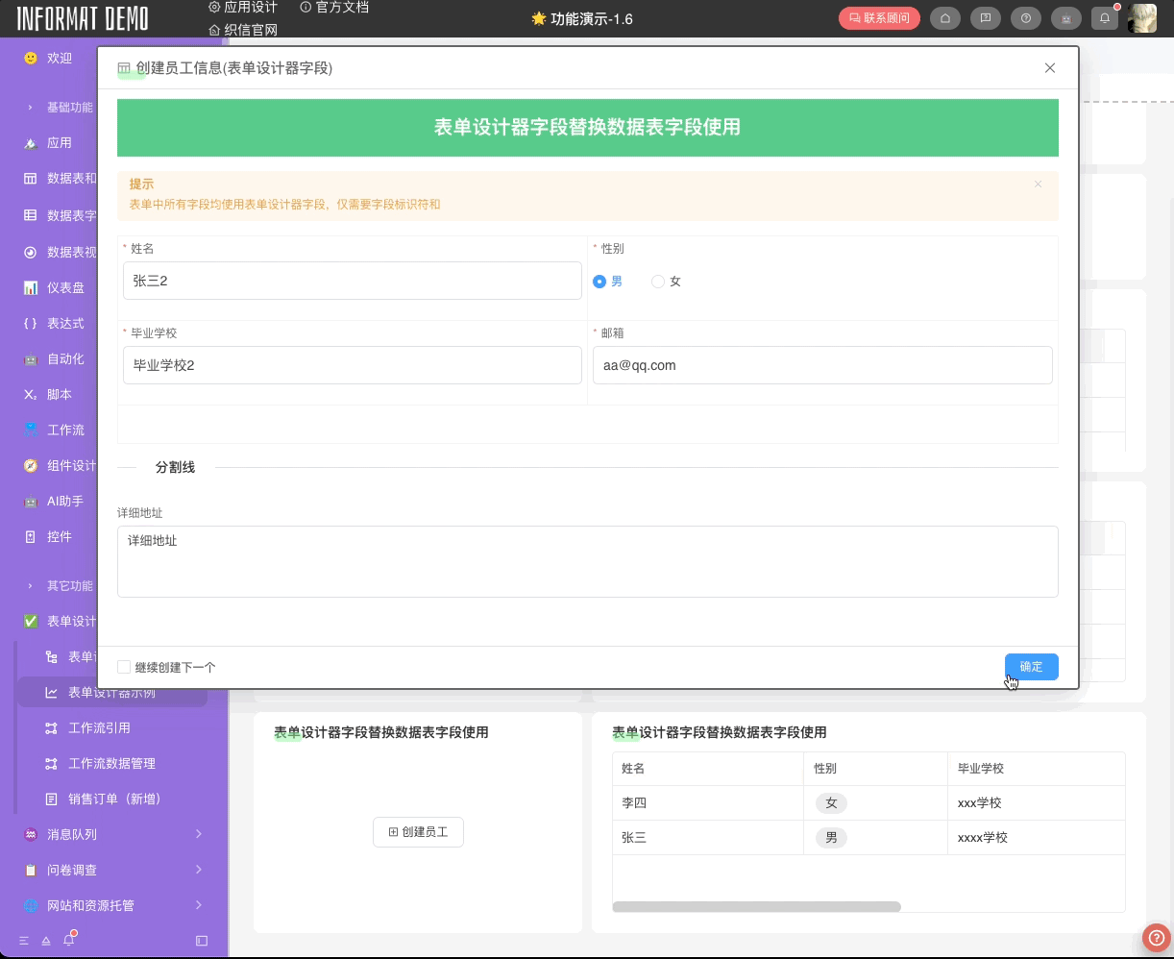Open the help question-mark icon in top bar

tap(1025, 17)
